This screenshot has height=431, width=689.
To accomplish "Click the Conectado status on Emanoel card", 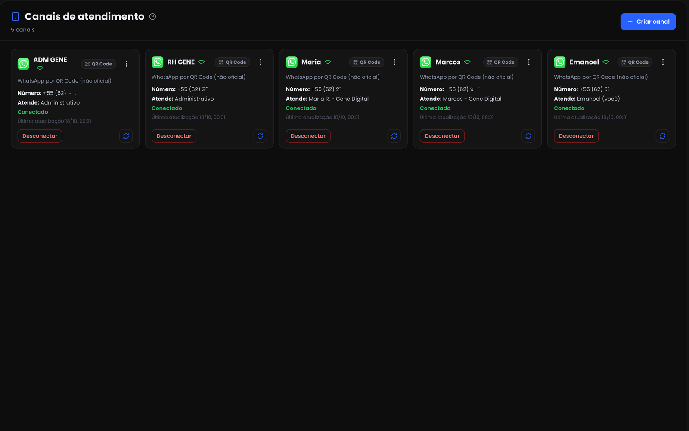I will pyautogui.click(x=569, y=108).
